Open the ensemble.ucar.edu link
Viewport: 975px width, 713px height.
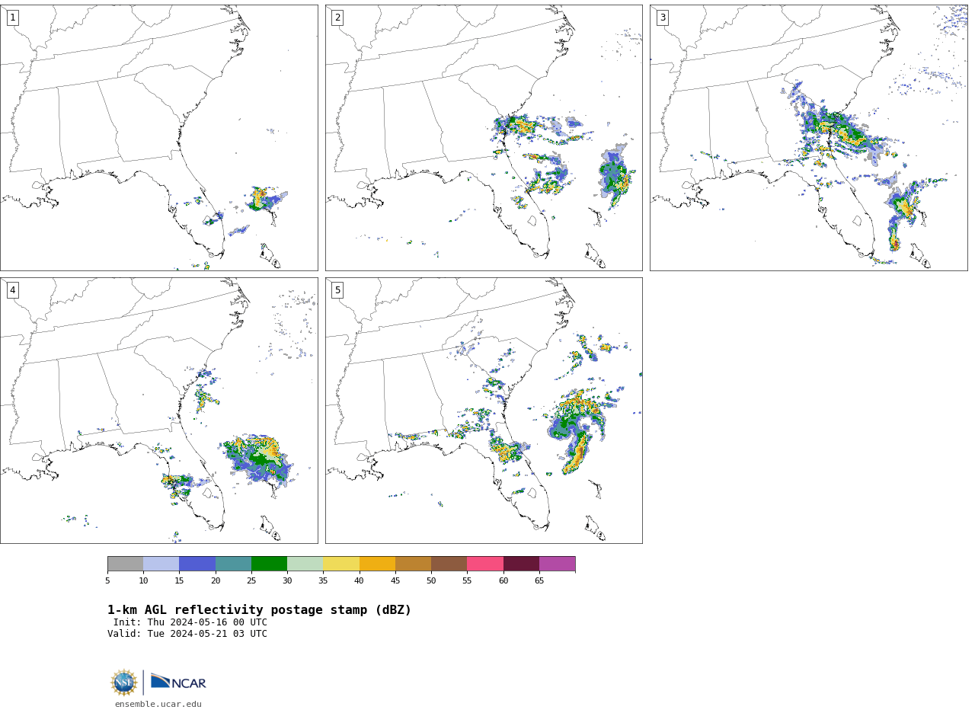[158, 705]
